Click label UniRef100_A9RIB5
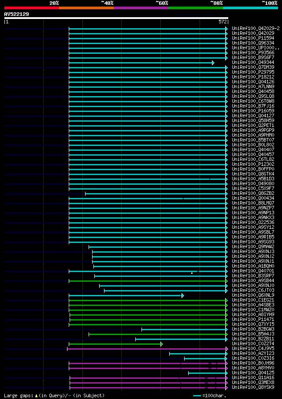This screenshot has height=399, width=282. pos(253,237)
